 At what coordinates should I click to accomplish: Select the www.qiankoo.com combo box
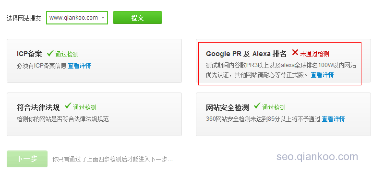(x=77, y=18)
